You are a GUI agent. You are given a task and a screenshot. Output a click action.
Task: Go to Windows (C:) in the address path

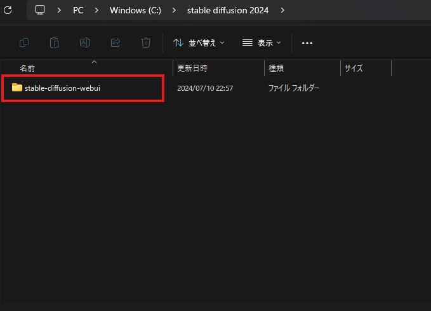point(135,10)
